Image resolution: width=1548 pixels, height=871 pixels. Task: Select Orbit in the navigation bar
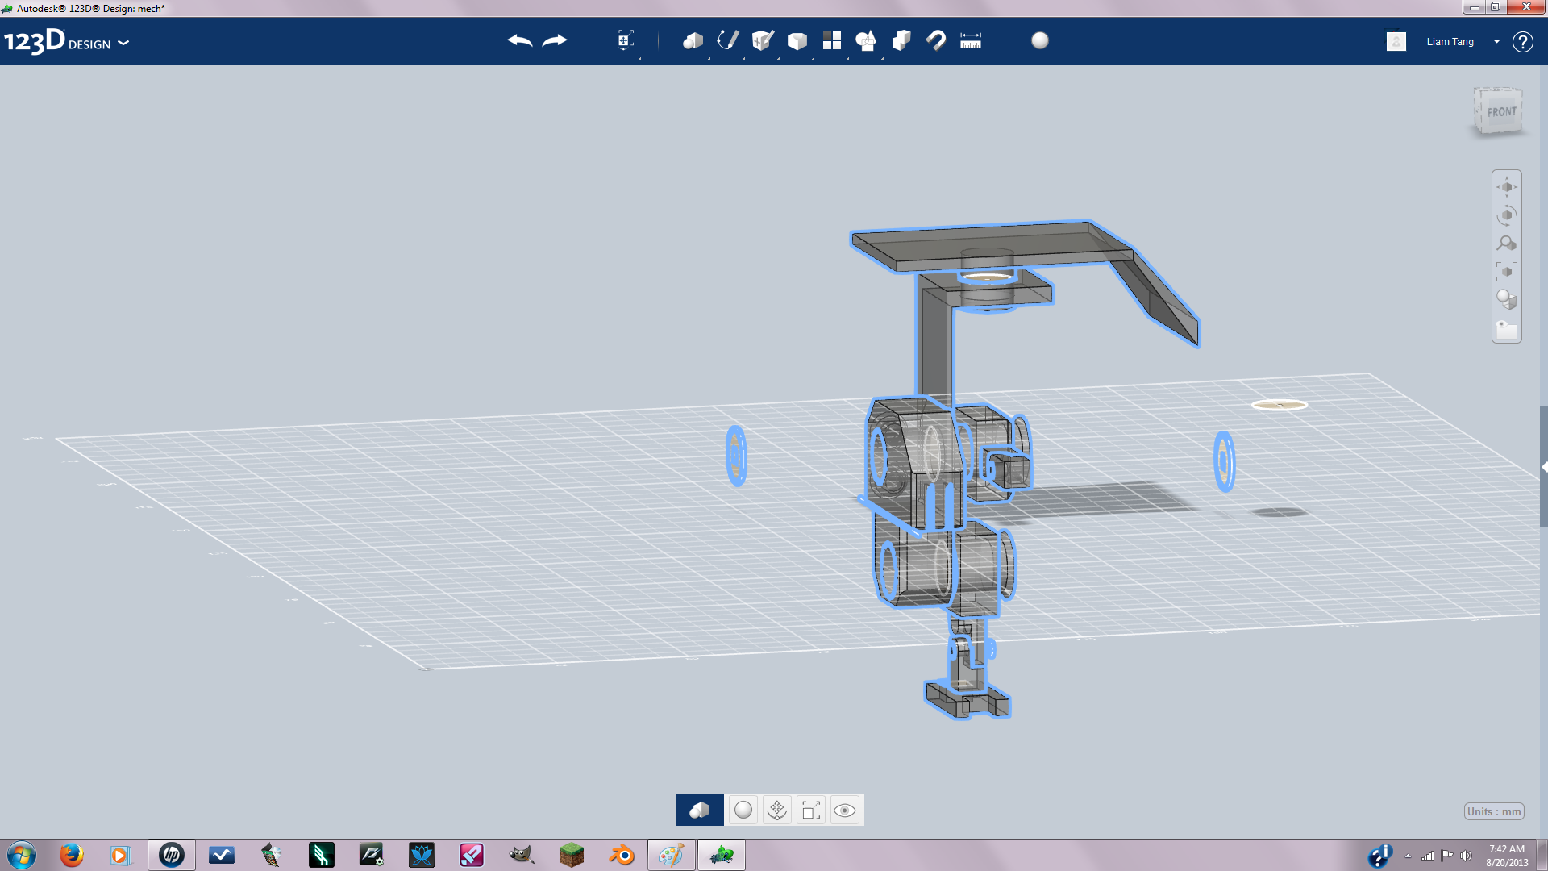[x=1507, y=215]
